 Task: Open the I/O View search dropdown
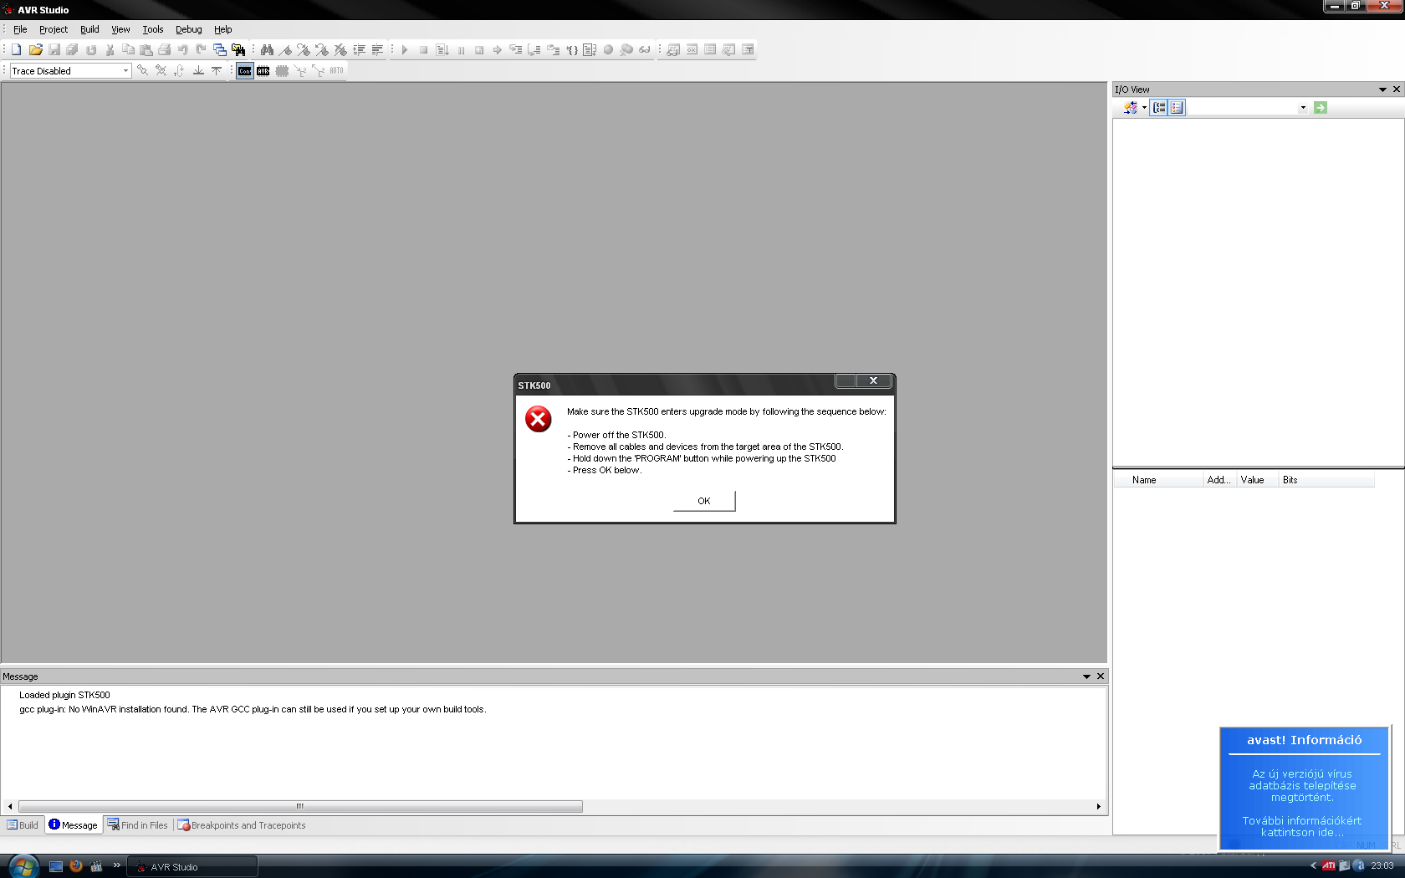1303,108
